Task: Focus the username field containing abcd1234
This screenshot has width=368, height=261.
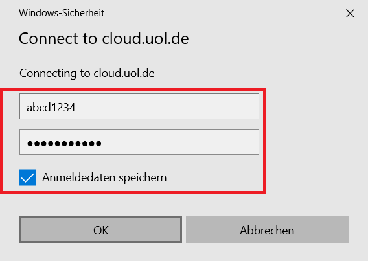Action: point(139,106)
